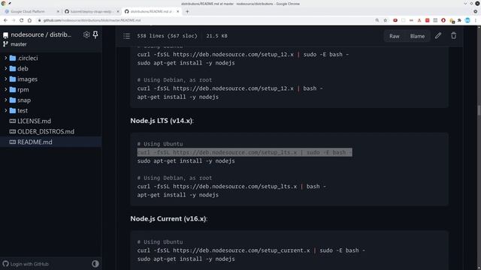Open Chrome extensions puzzle icon
Viewport: 481px width, 270px height.
click(x=459, y=20)
